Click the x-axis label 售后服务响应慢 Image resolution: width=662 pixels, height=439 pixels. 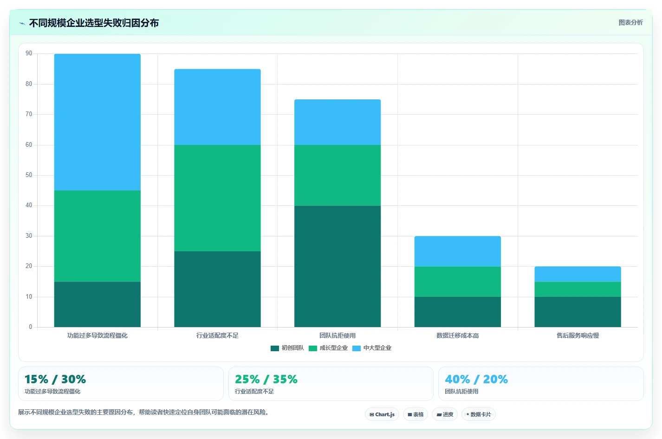coord(578,335)
